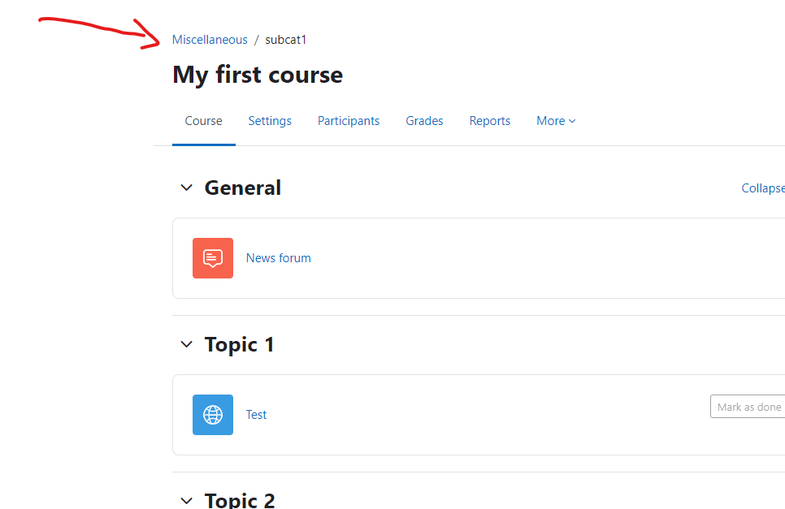Open the Participants tab
Screen dimensions: 785x509
349,121
